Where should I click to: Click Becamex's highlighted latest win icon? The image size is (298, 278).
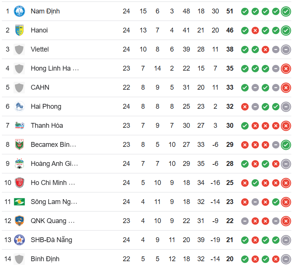286,145
